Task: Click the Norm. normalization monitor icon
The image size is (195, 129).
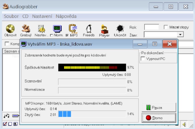Action: point(57,29)
